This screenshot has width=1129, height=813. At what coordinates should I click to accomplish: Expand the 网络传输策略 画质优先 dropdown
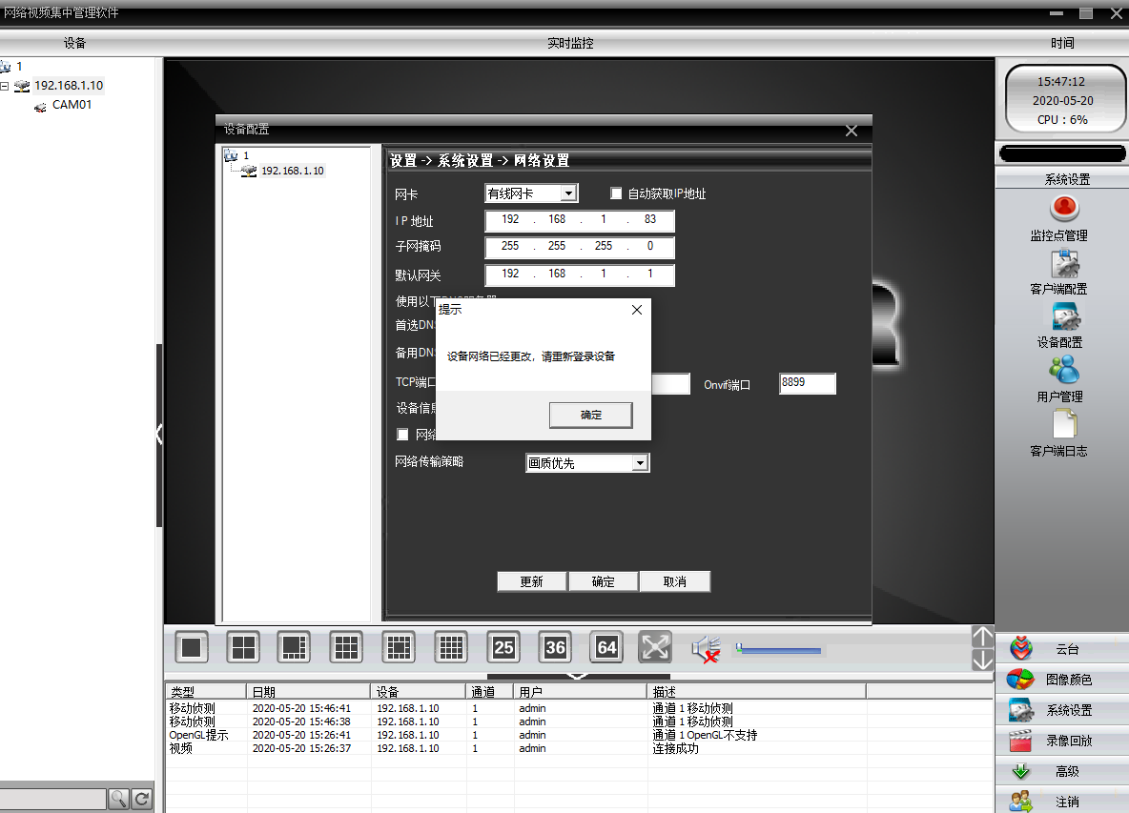(x=587, y=462)
